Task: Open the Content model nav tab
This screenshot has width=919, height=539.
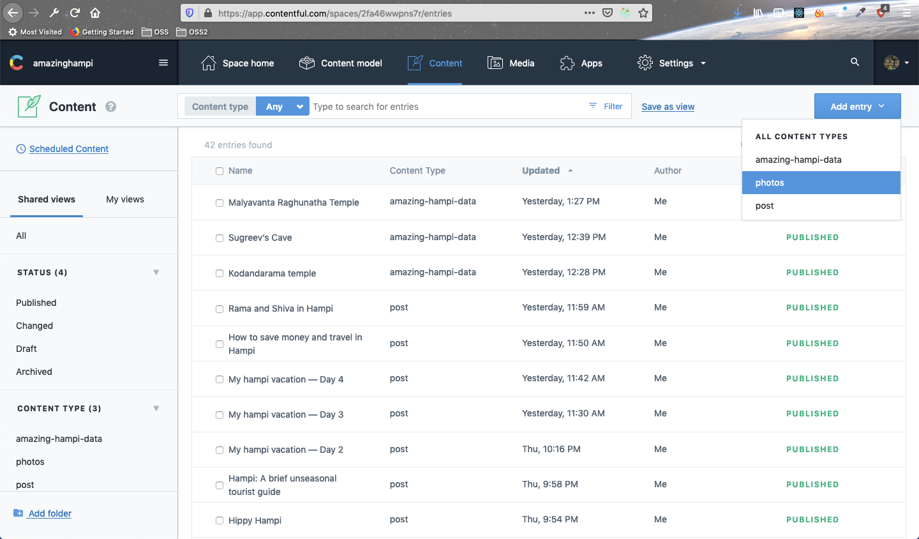Action: pyautogui.click(x=340, y=63)
